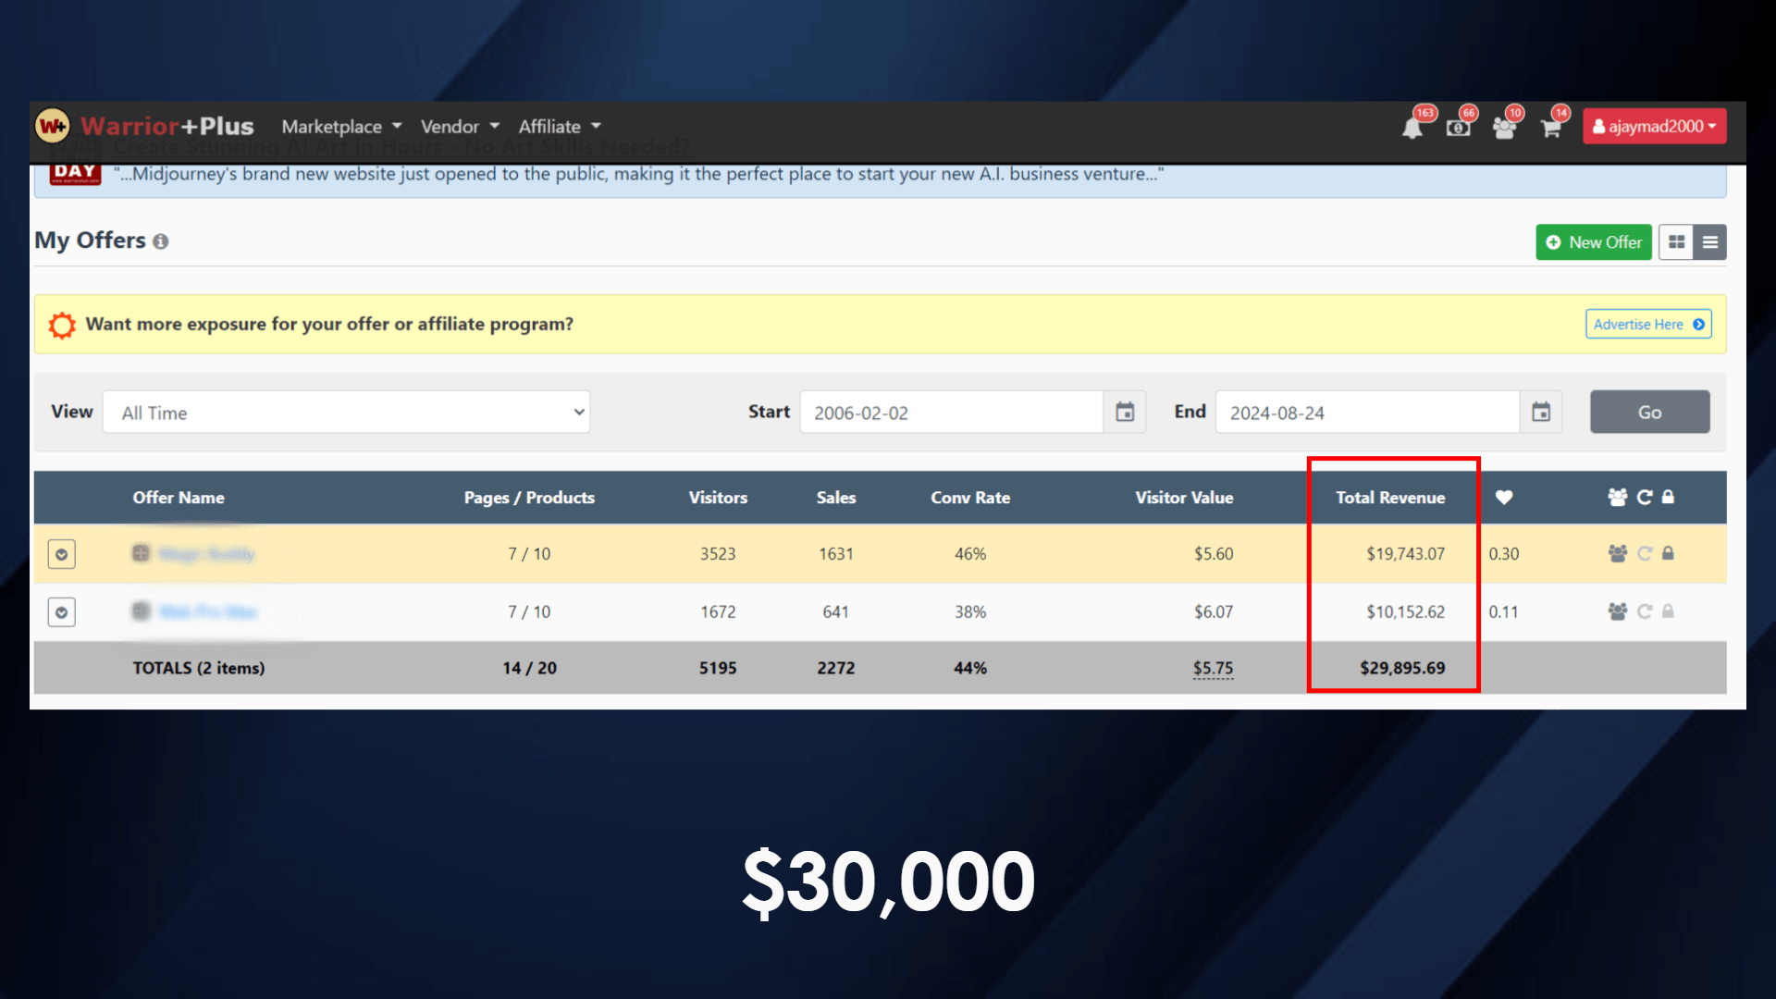Switch to list view layout
The image size is (1776, 999).
point(1710,242)
